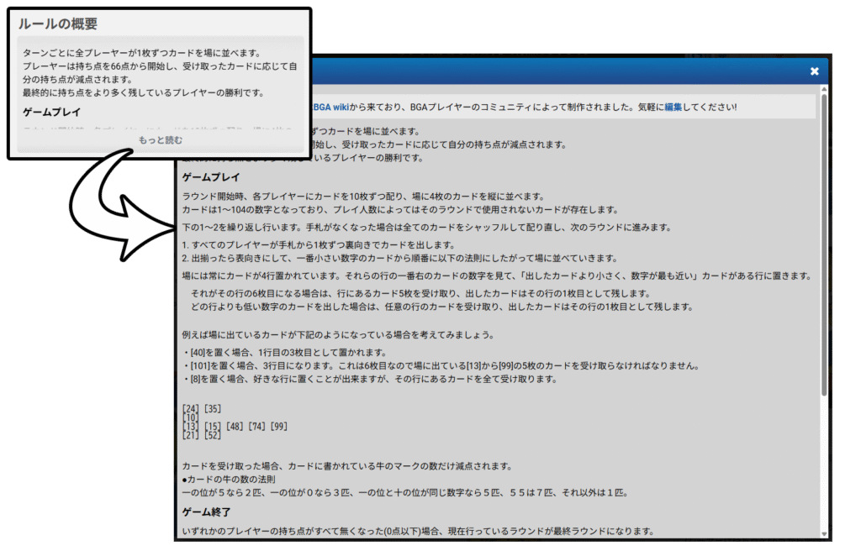Image resolution: width=861 pixels, height=551 pixels.
Task: Click the [21] [52] card row
Action: [x=202, y=435]
